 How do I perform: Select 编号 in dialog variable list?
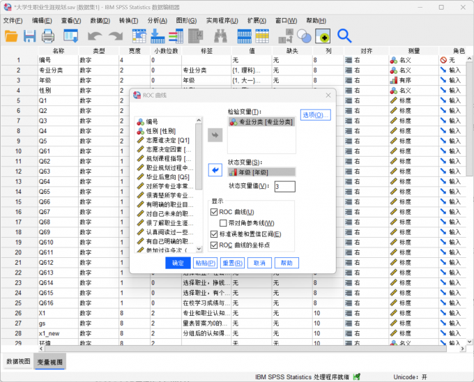pyautogui.click(x=152, y=122)
